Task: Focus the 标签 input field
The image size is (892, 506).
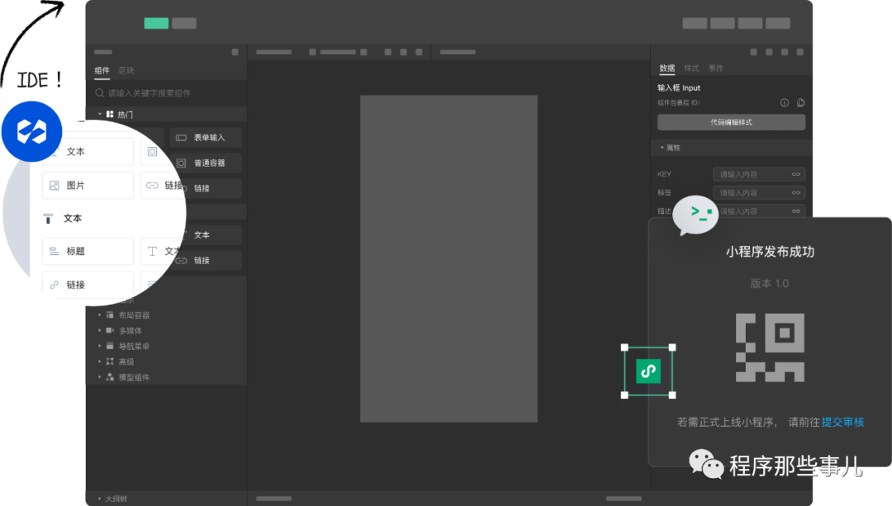Action: [758, 192]
